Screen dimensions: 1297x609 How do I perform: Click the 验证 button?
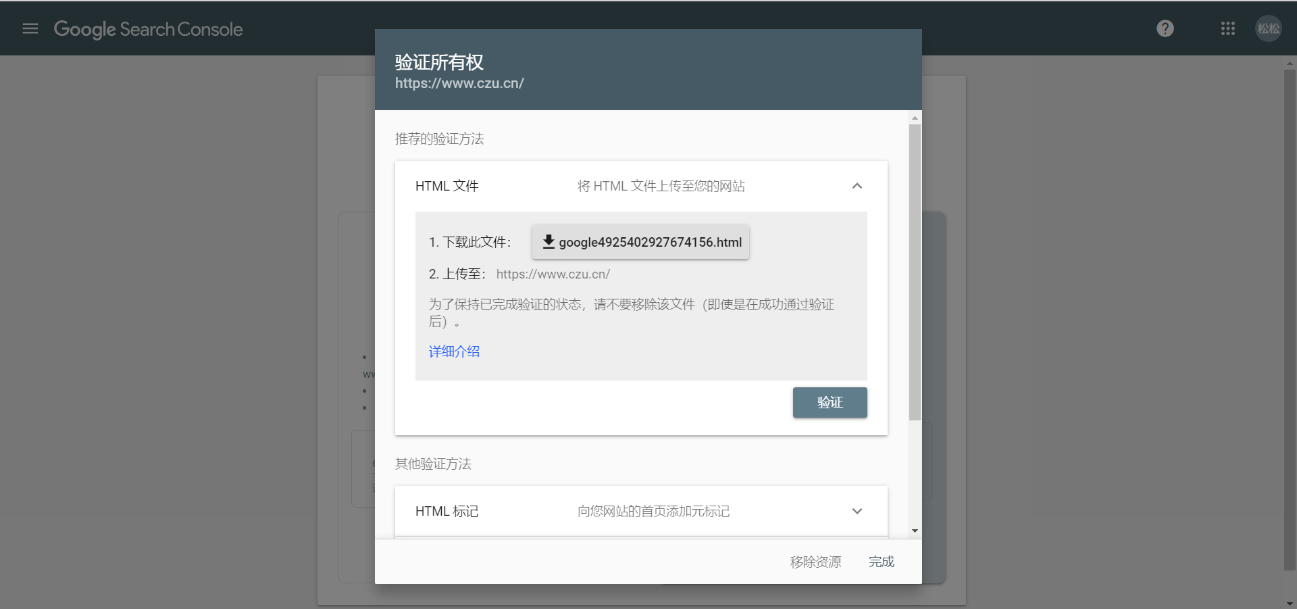(830, 402)
